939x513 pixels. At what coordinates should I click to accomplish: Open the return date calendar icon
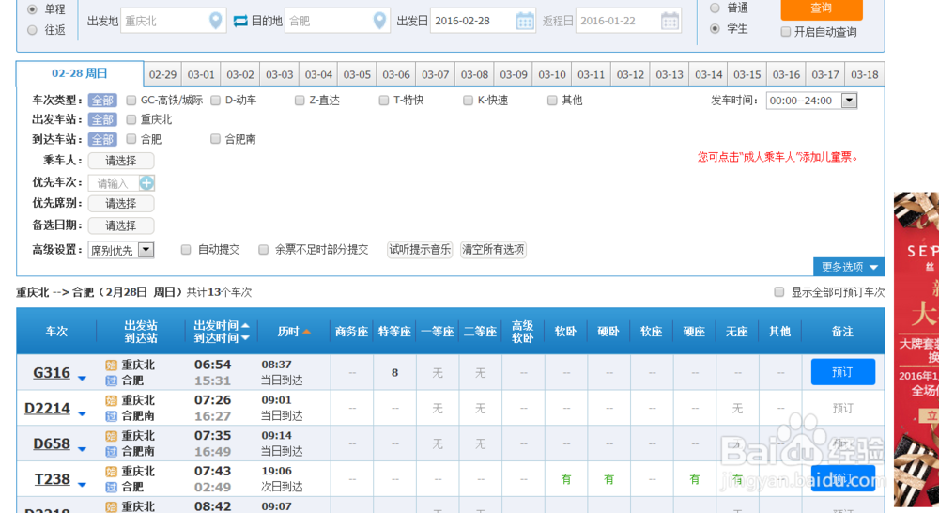click(x=670, y=21)
